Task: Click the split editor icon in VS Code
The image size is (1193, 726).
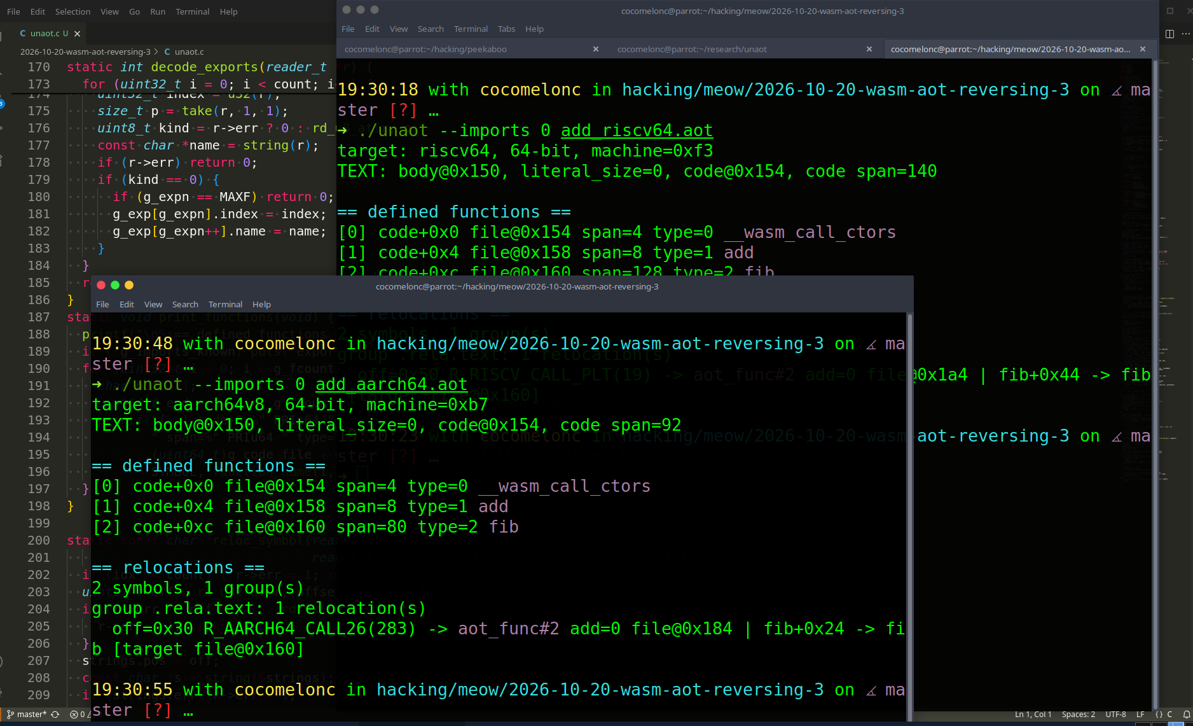Action: tap(1169, 34)
